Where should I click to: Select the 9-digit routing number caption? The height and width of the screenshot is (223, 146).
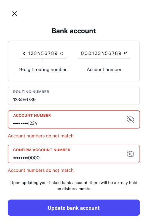click(x=43, y=70)
